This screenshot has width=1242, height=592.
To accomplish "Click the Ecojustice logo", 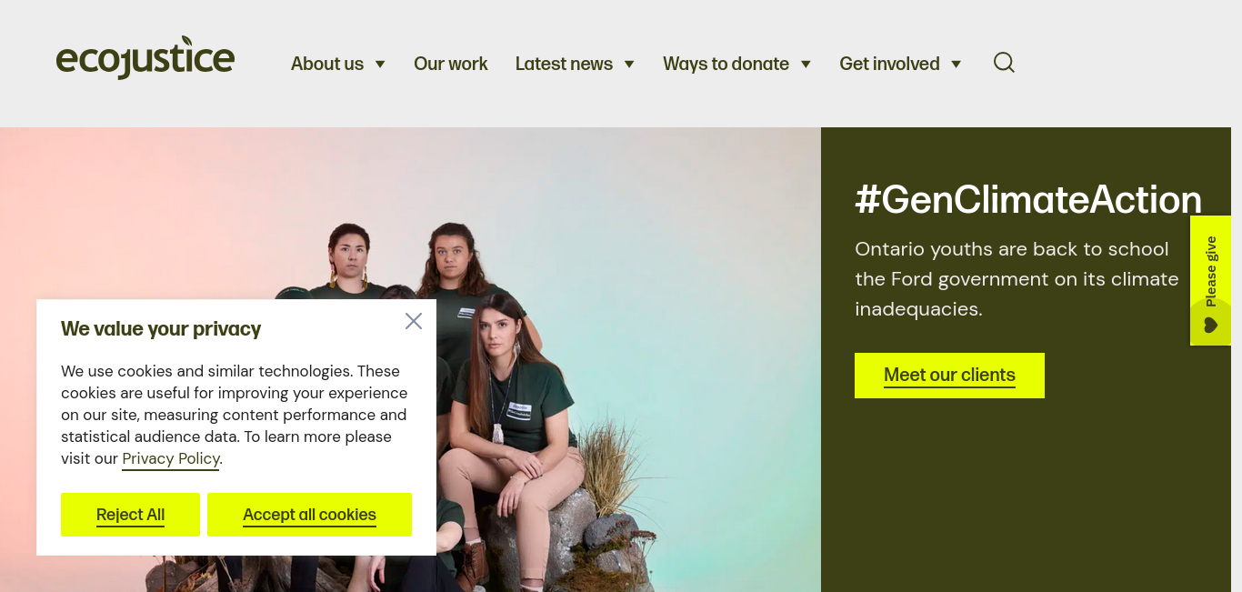I will point(145,58).
